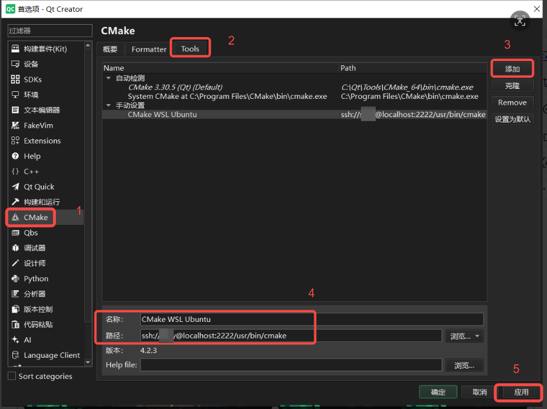Select the 调试器 debugger bug icon
This screenshot has width=547, height=409.
point(15,248)
